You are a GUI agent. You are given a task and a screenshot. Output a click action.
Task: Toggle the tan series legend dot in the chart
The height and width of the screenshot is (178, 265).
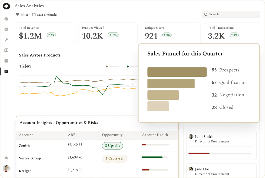(107, 66)
